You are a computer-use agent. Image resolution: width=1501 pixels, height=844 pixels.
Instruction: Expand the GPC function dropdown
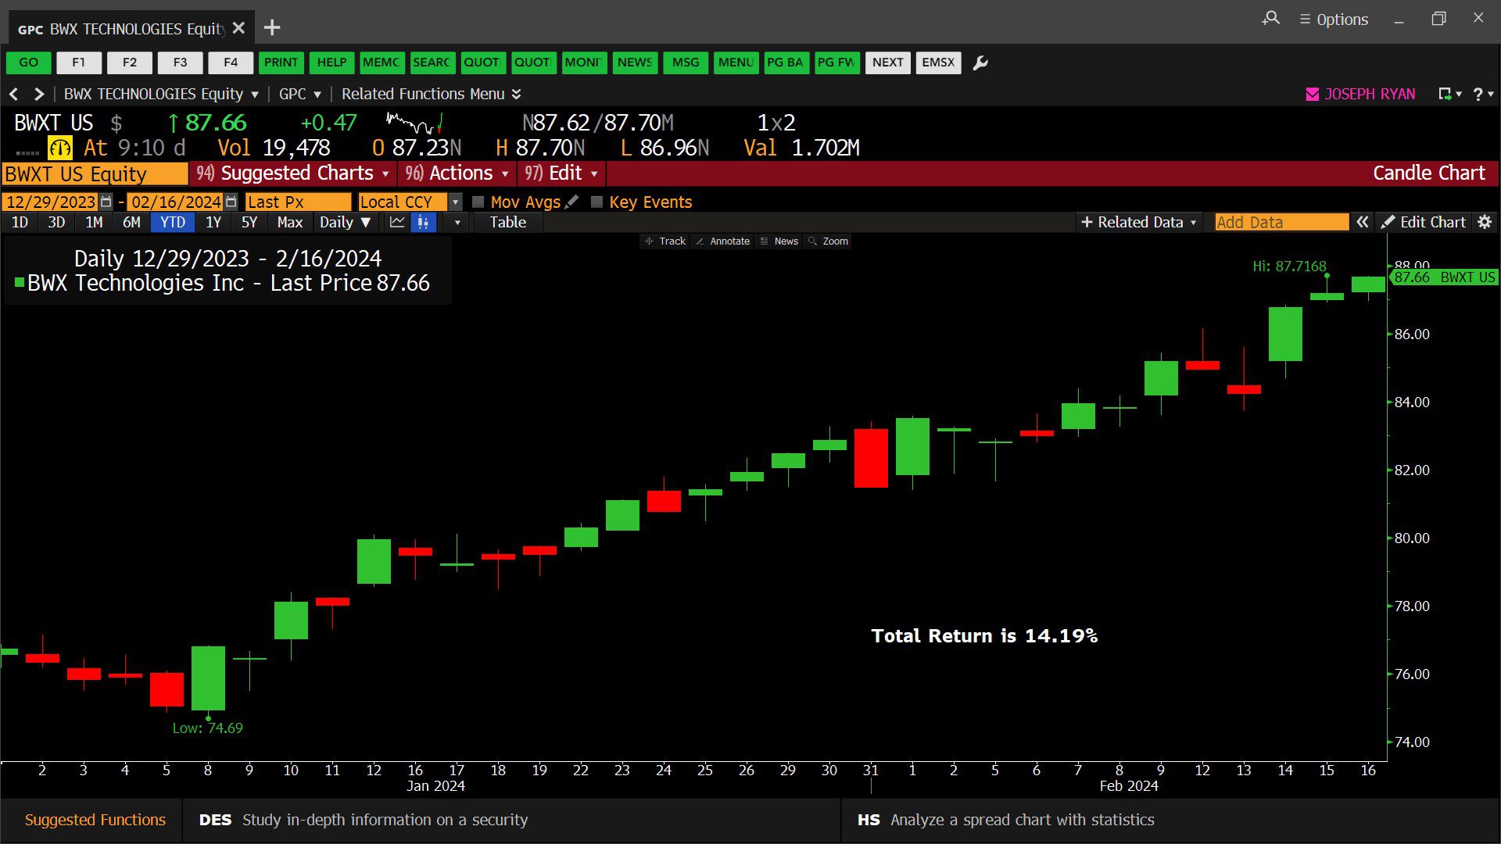click(x=317, y=95)
